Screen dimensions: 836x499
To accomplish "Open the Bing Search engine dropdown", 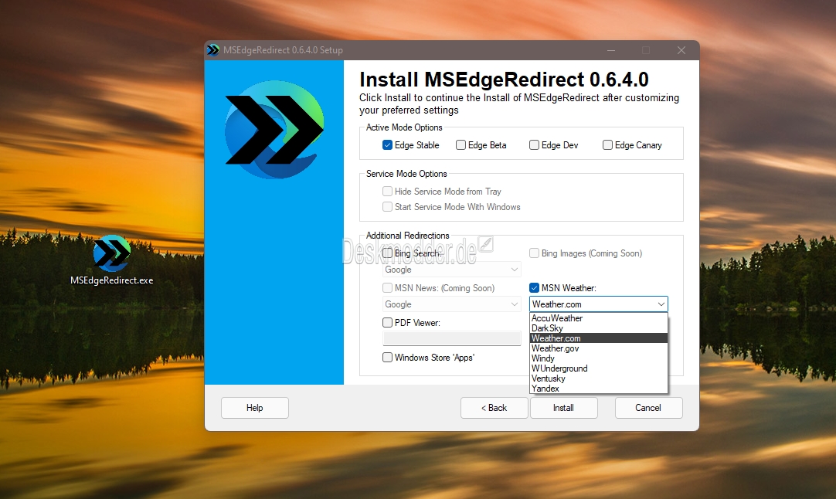I will tap(451, 270).
